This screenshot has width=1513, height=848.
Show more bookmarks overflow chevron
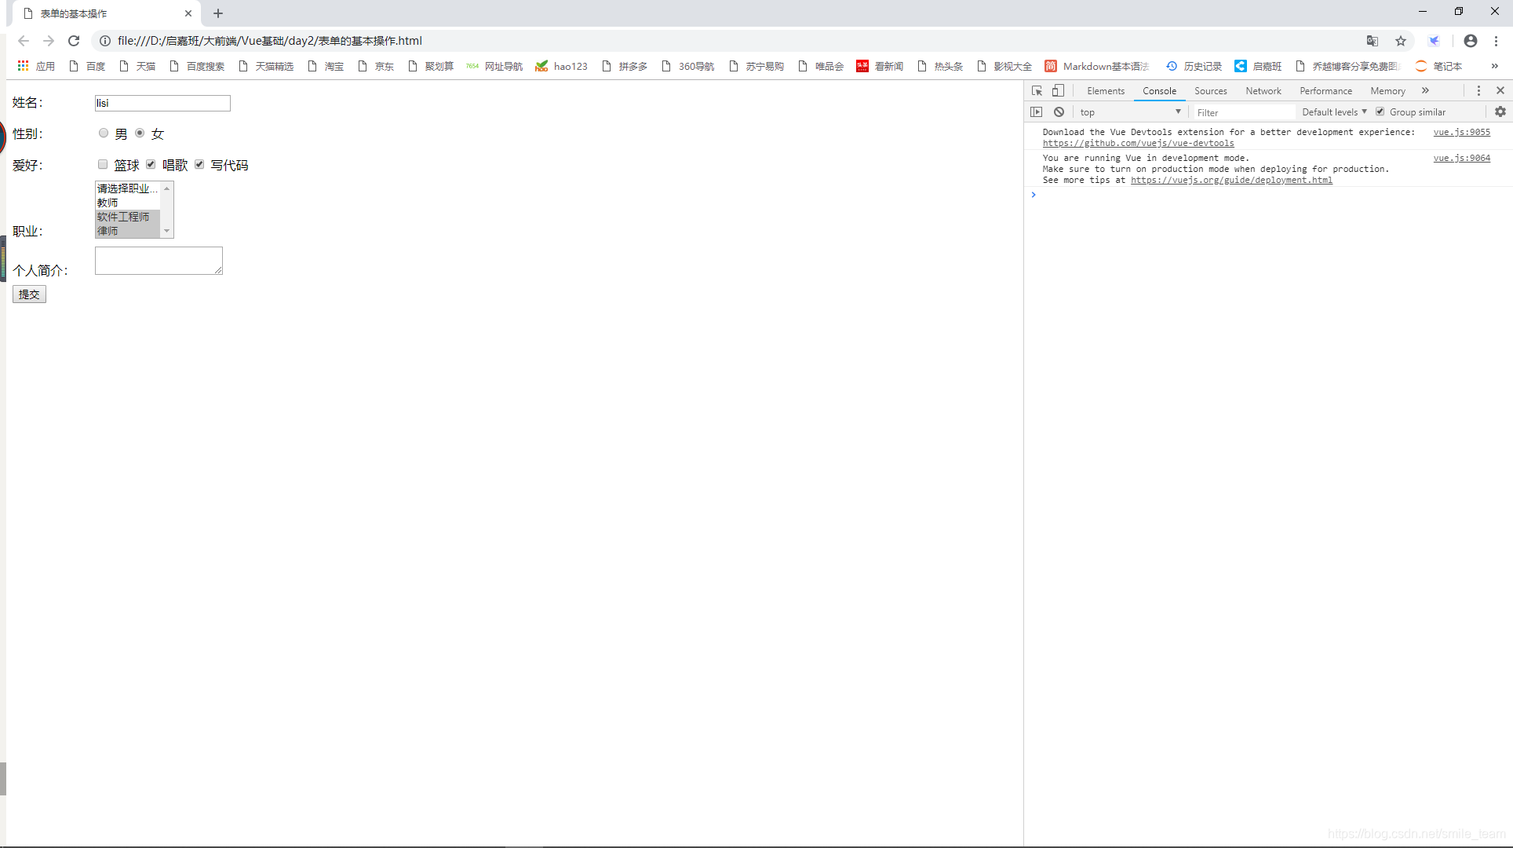click(x=1495, y=66)
